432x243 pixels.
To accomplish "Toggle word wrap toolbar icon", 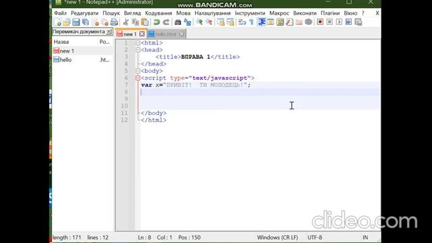I will point(242,22).
